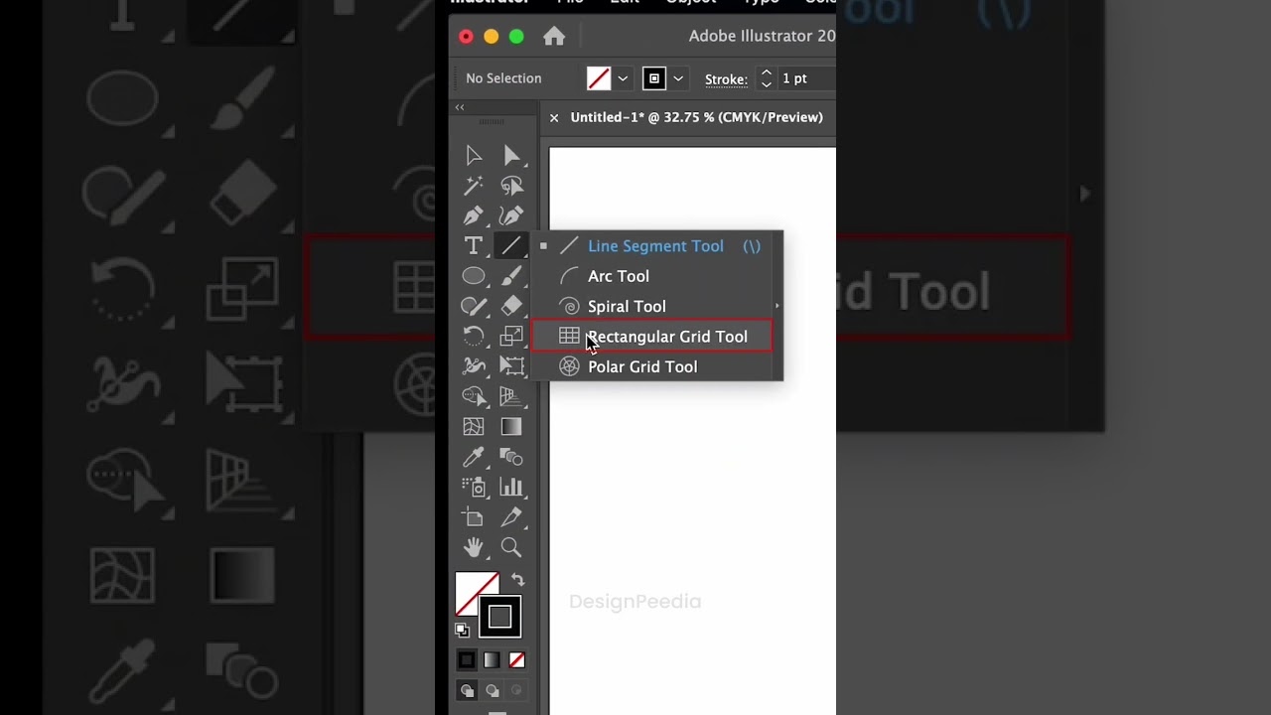Select the Eraser tool
This screenshot has width=1271, height=715.
(511, 306)
